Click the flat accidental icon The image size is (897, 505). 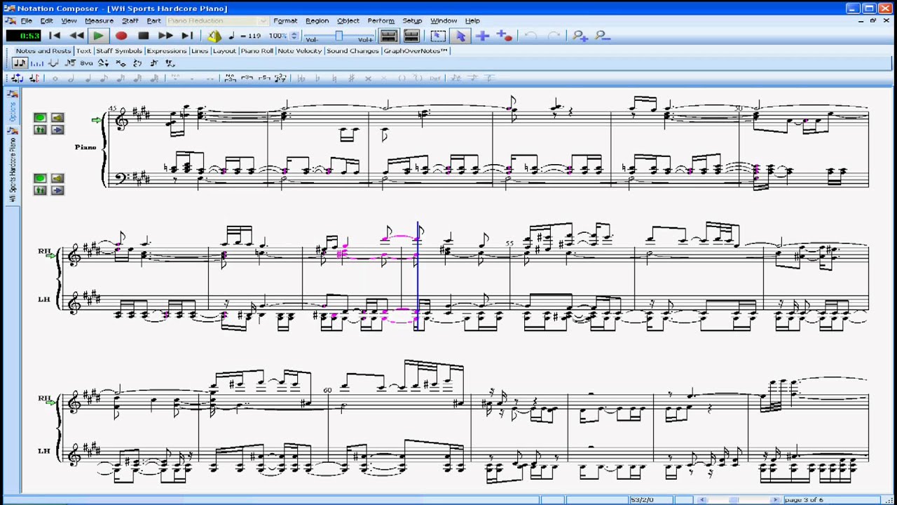(x=318, y=78)
